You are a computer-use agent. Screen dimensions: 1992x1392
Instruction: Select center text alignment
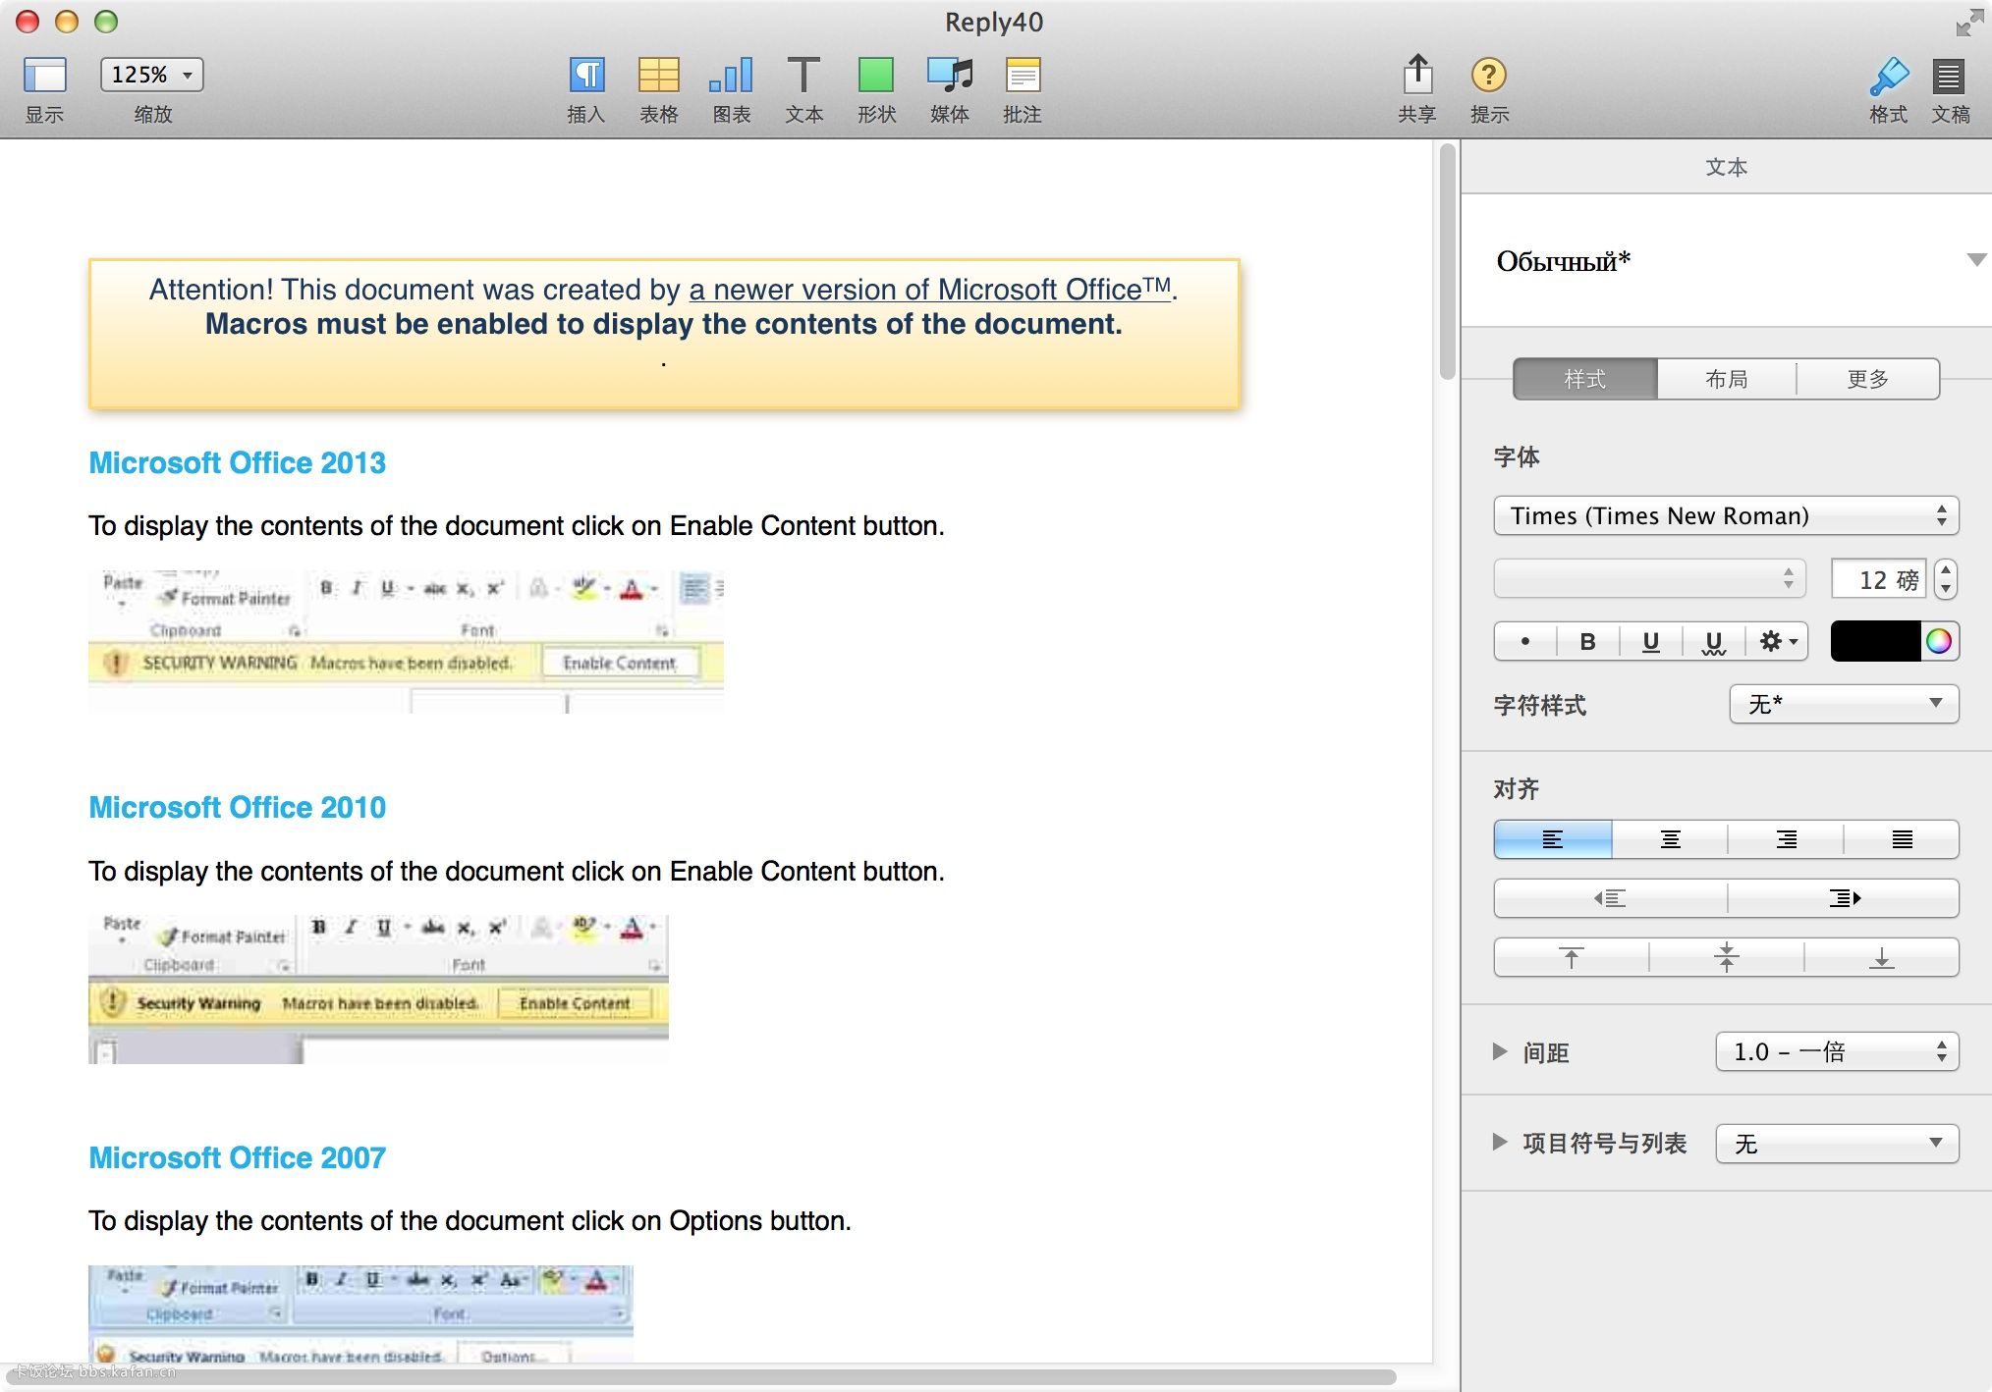1670,839
